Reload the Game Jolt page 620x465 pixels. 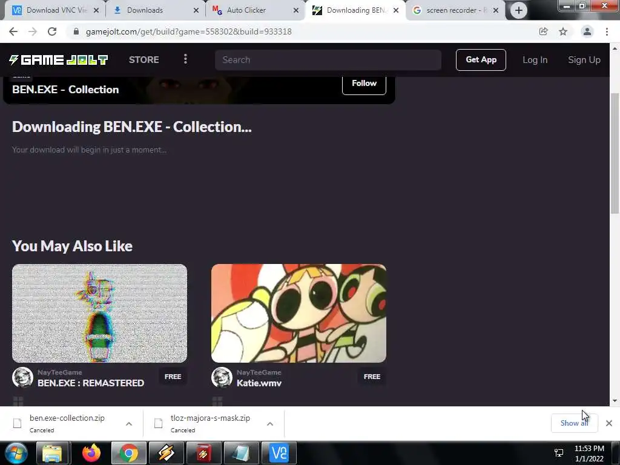(52, 31)
